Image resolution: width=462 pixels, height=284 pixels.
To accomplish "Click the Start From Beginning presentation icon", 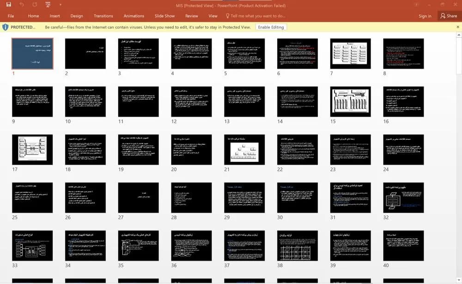I will pyautogui.click(x=48, y=5).
